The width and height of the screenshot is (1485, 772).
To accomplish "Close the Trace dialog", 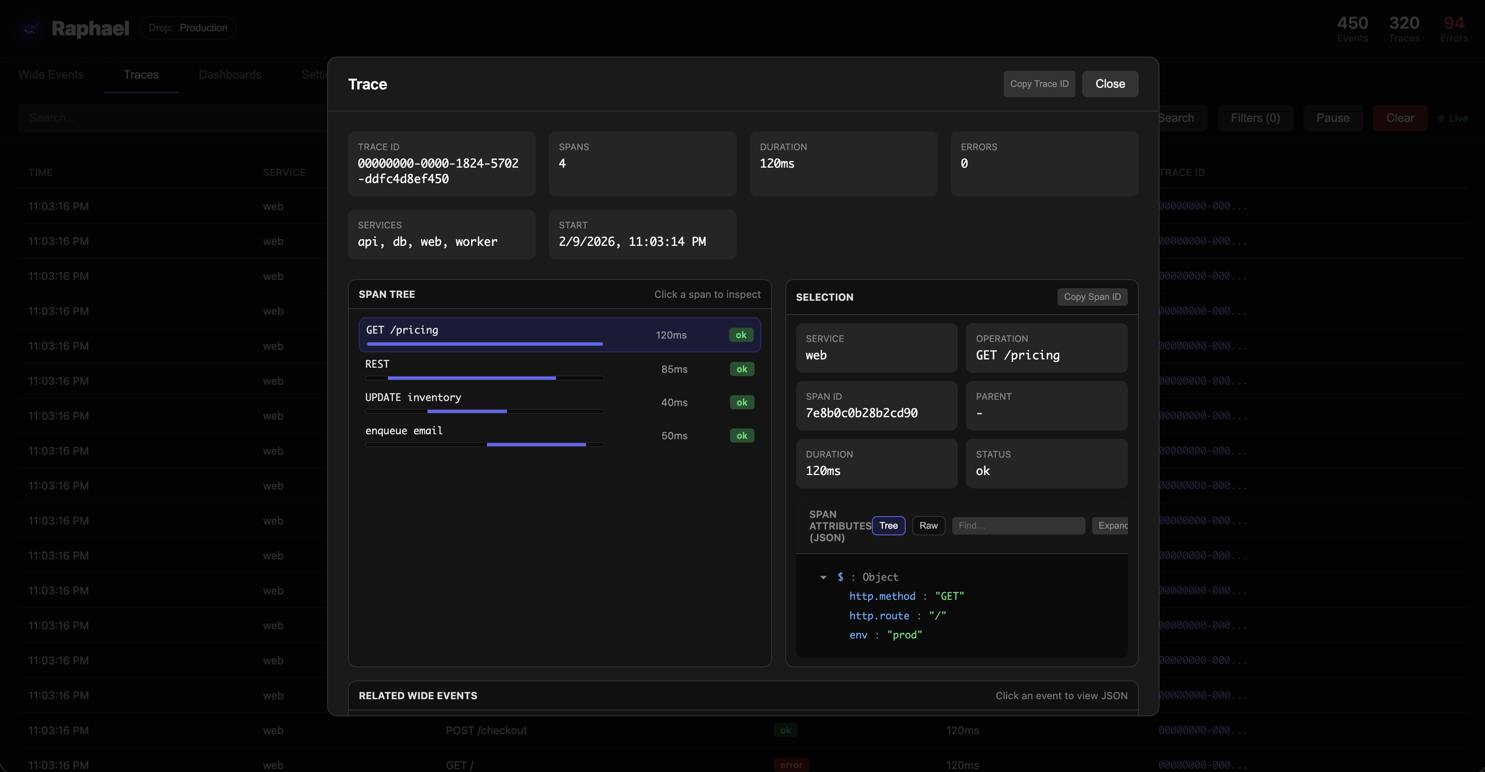I will point(1110,84).
